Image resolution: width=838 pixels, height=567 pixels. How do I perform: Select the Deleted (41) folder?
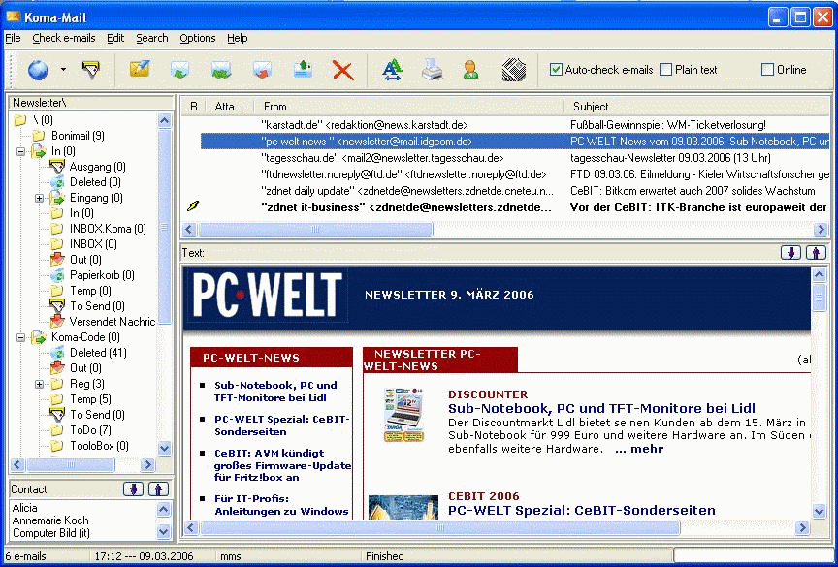tap(98, 353)
